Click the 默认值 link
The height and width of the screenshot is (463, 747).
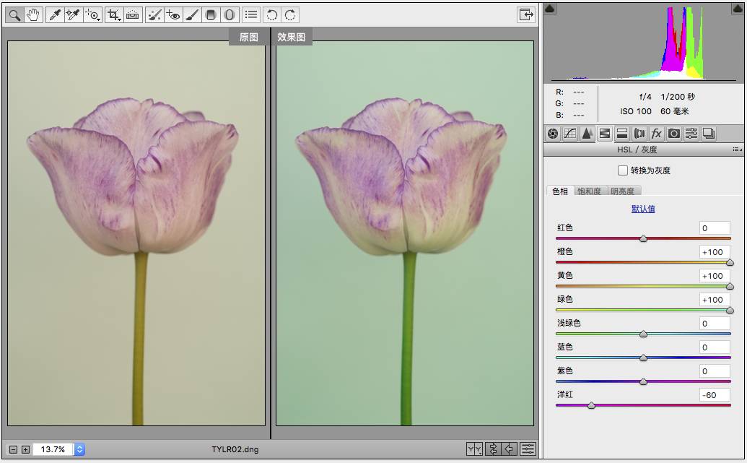coord(643,209)
